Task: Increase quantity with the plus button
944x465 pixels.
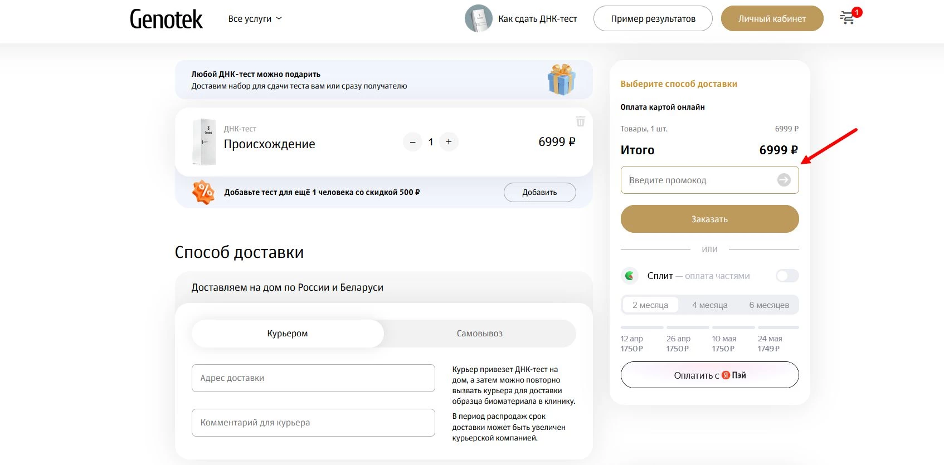Action: [x=449, y=142]
